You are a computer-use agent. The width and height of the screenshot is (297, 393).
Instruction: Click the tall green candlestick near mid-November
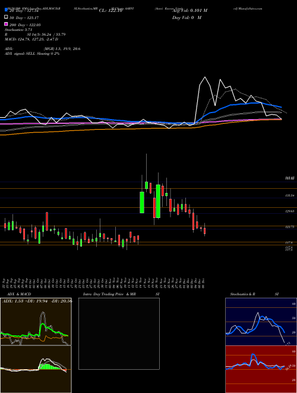click(142, 202)
